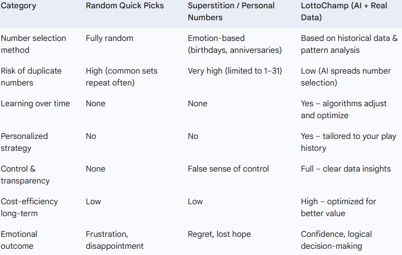Click the "Low (AI spreads number selection)" cell
Image resolution: width=402 pixels, height=255 pixels.
(345, 77)
